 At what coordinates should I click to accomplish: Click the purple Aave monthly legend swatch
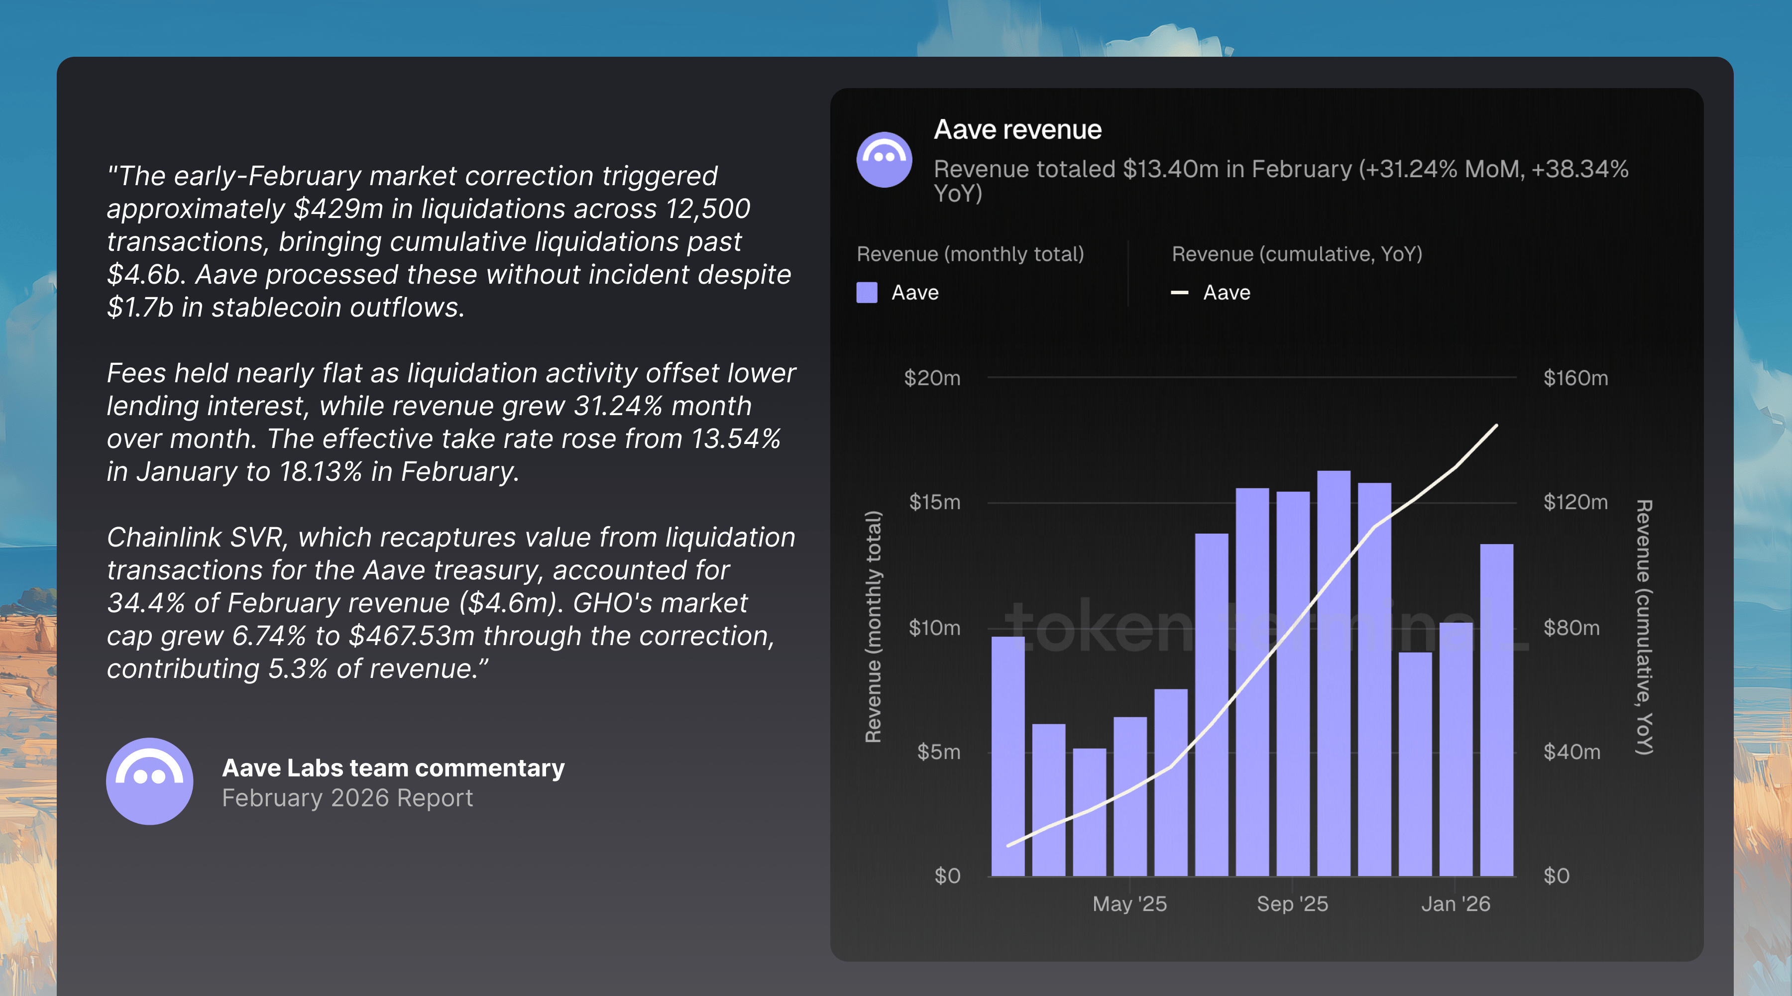click(x=867, y=292)
